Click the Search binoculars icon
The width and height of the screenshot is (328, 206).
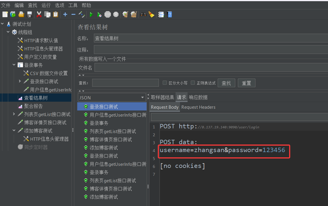(143, 14)
